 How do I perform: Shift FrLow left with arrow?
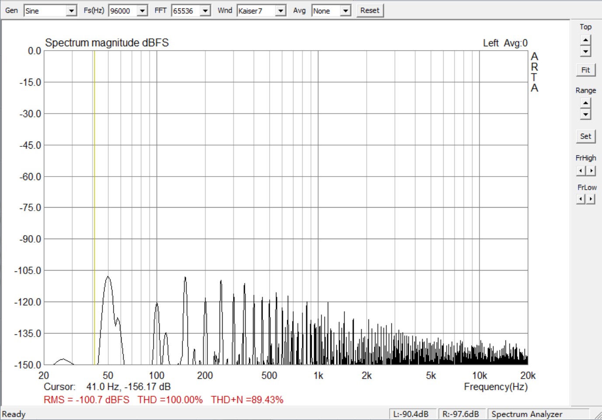click(x=581, y=199)
